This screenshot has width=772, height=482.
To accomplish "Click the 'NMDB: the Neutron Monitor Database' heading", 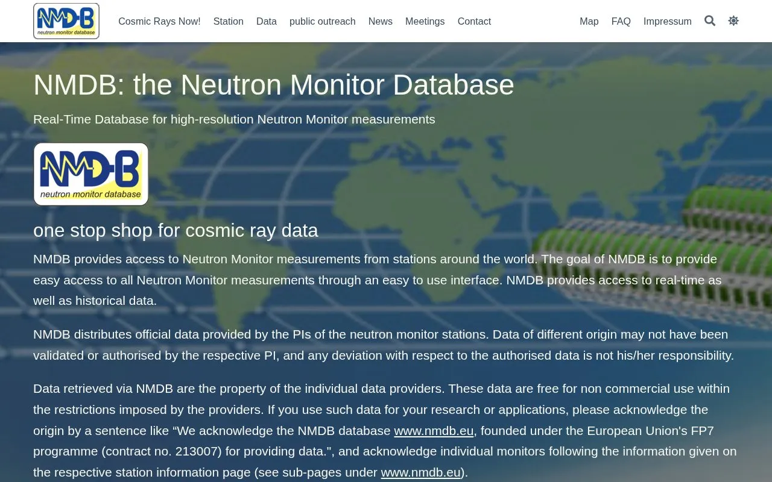I will (274, 85).
